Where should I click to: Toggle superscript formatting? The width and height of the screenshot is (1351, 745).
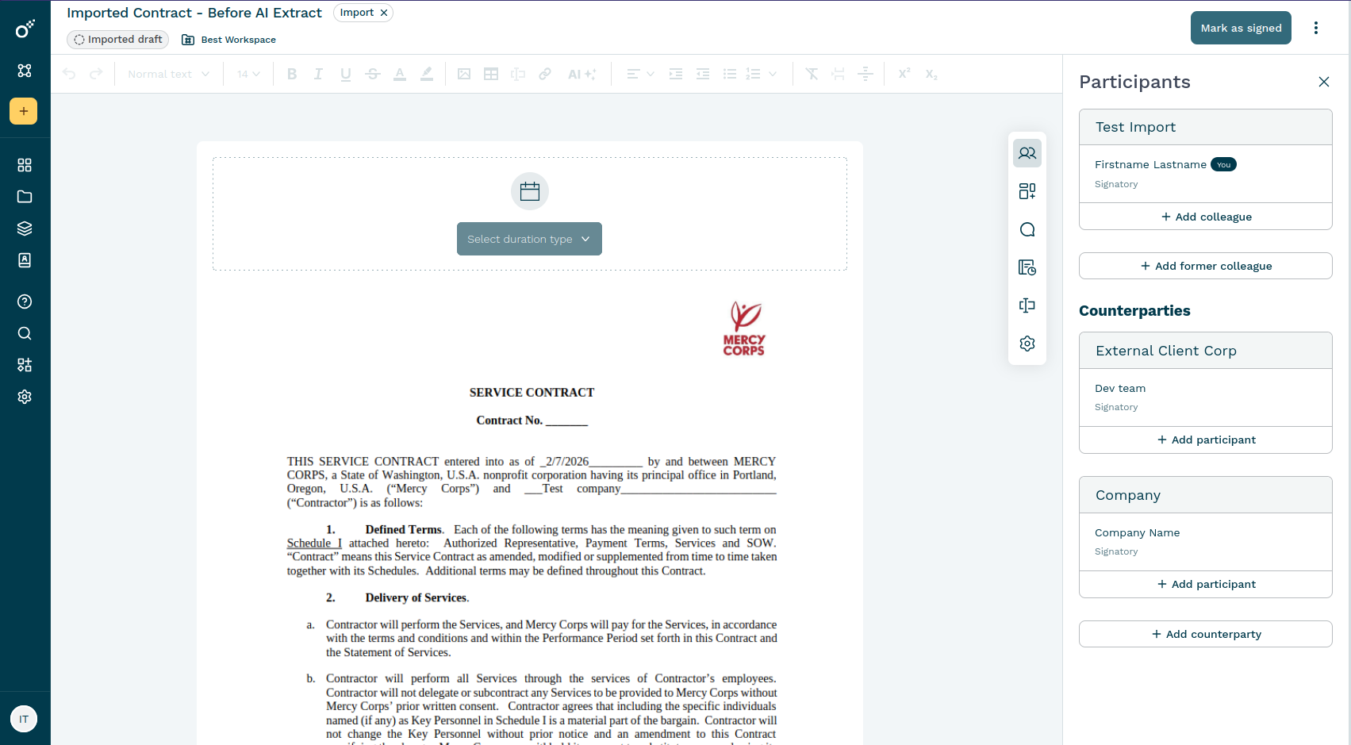(904, 74)
